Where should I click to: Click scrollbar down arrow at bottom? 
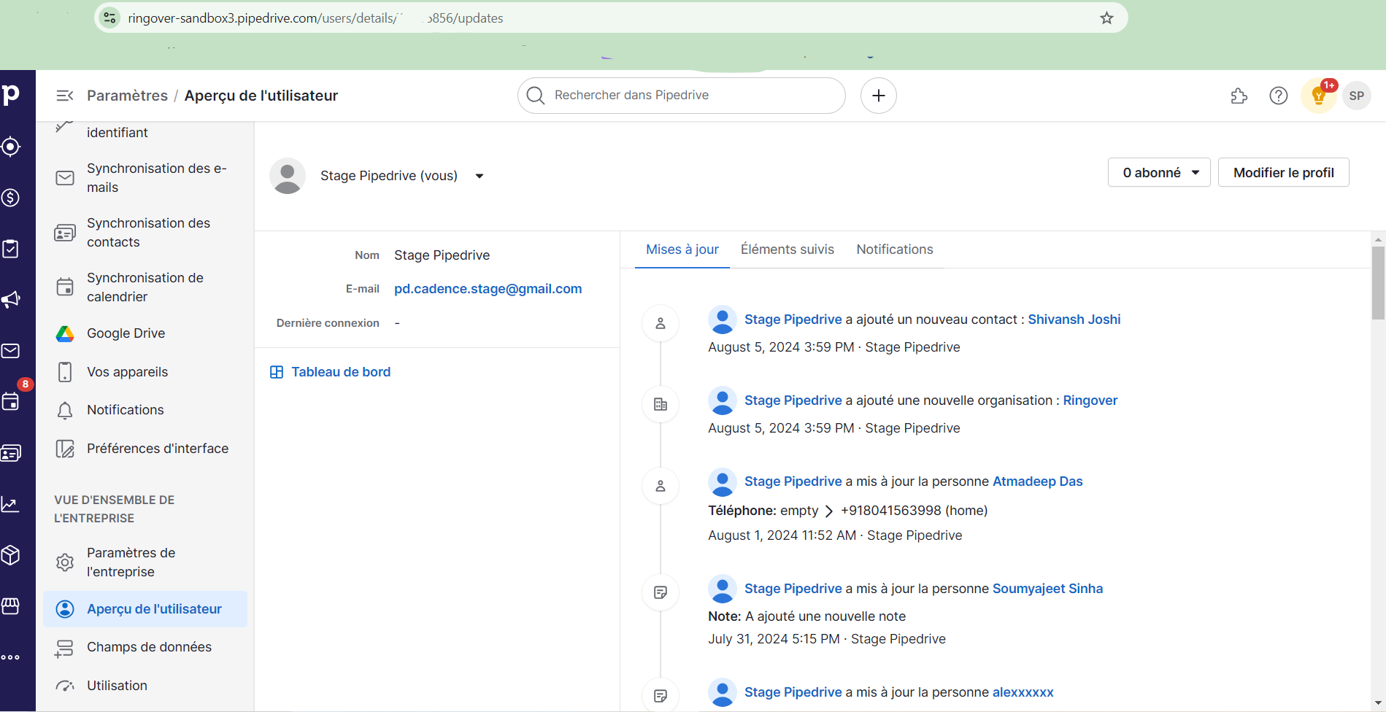[x=1378, y=703]
